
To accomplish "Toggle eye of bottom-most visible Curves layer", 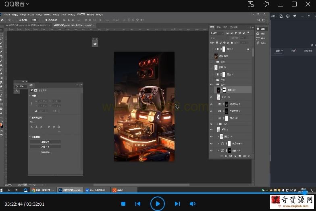I will [x=211, y=151].
